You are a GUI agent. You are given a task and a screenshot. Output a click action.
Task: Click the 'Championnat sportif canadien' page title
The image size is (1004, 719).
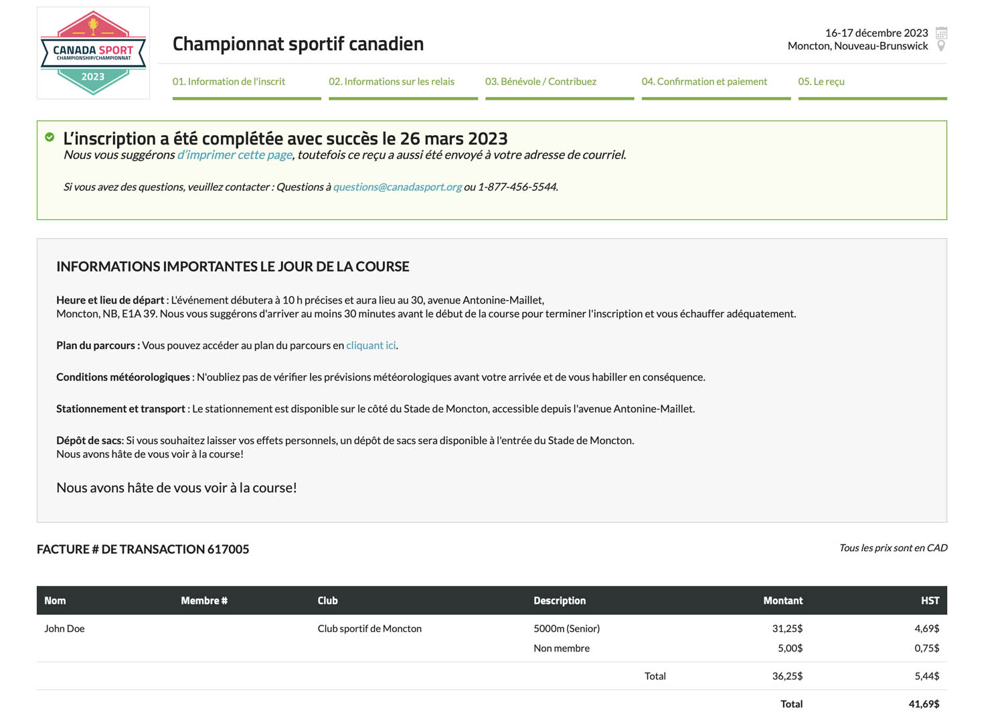point(298,43)
